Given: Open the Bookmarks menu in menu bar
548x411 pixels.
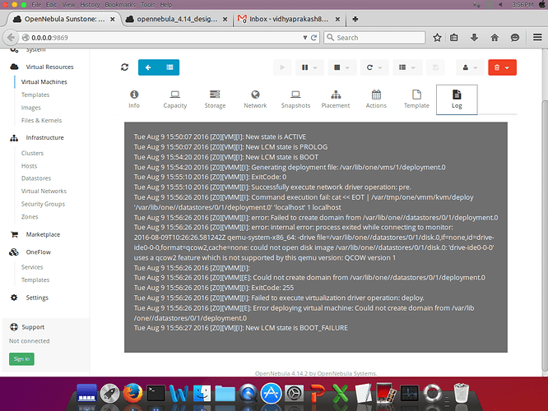Looking at the screenshot, I should [120, 5].
